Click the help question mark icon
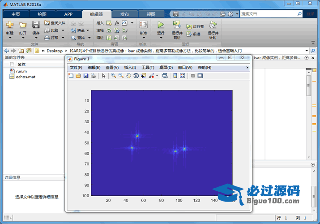The height and width of the screenshot is (224, 320). (230, 14)
